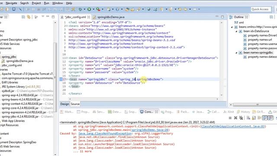Image resolution: width=277 pixels, height=156 pixels.
Task: Click the Run Last Tool red-briefcase icon
Action: point(98,9)
